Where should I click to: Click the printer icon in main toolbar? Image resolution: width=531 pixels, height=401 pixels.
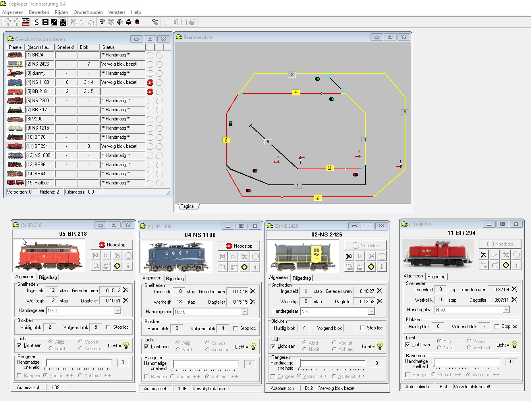[192, 22]
